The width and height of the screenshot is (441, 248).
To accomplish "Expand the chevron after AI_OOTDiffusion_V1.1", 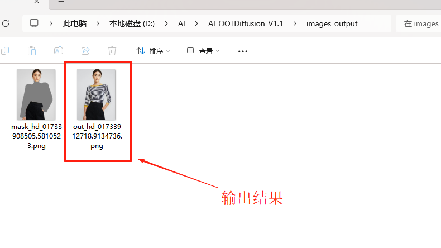I will (x=296, y=24).
